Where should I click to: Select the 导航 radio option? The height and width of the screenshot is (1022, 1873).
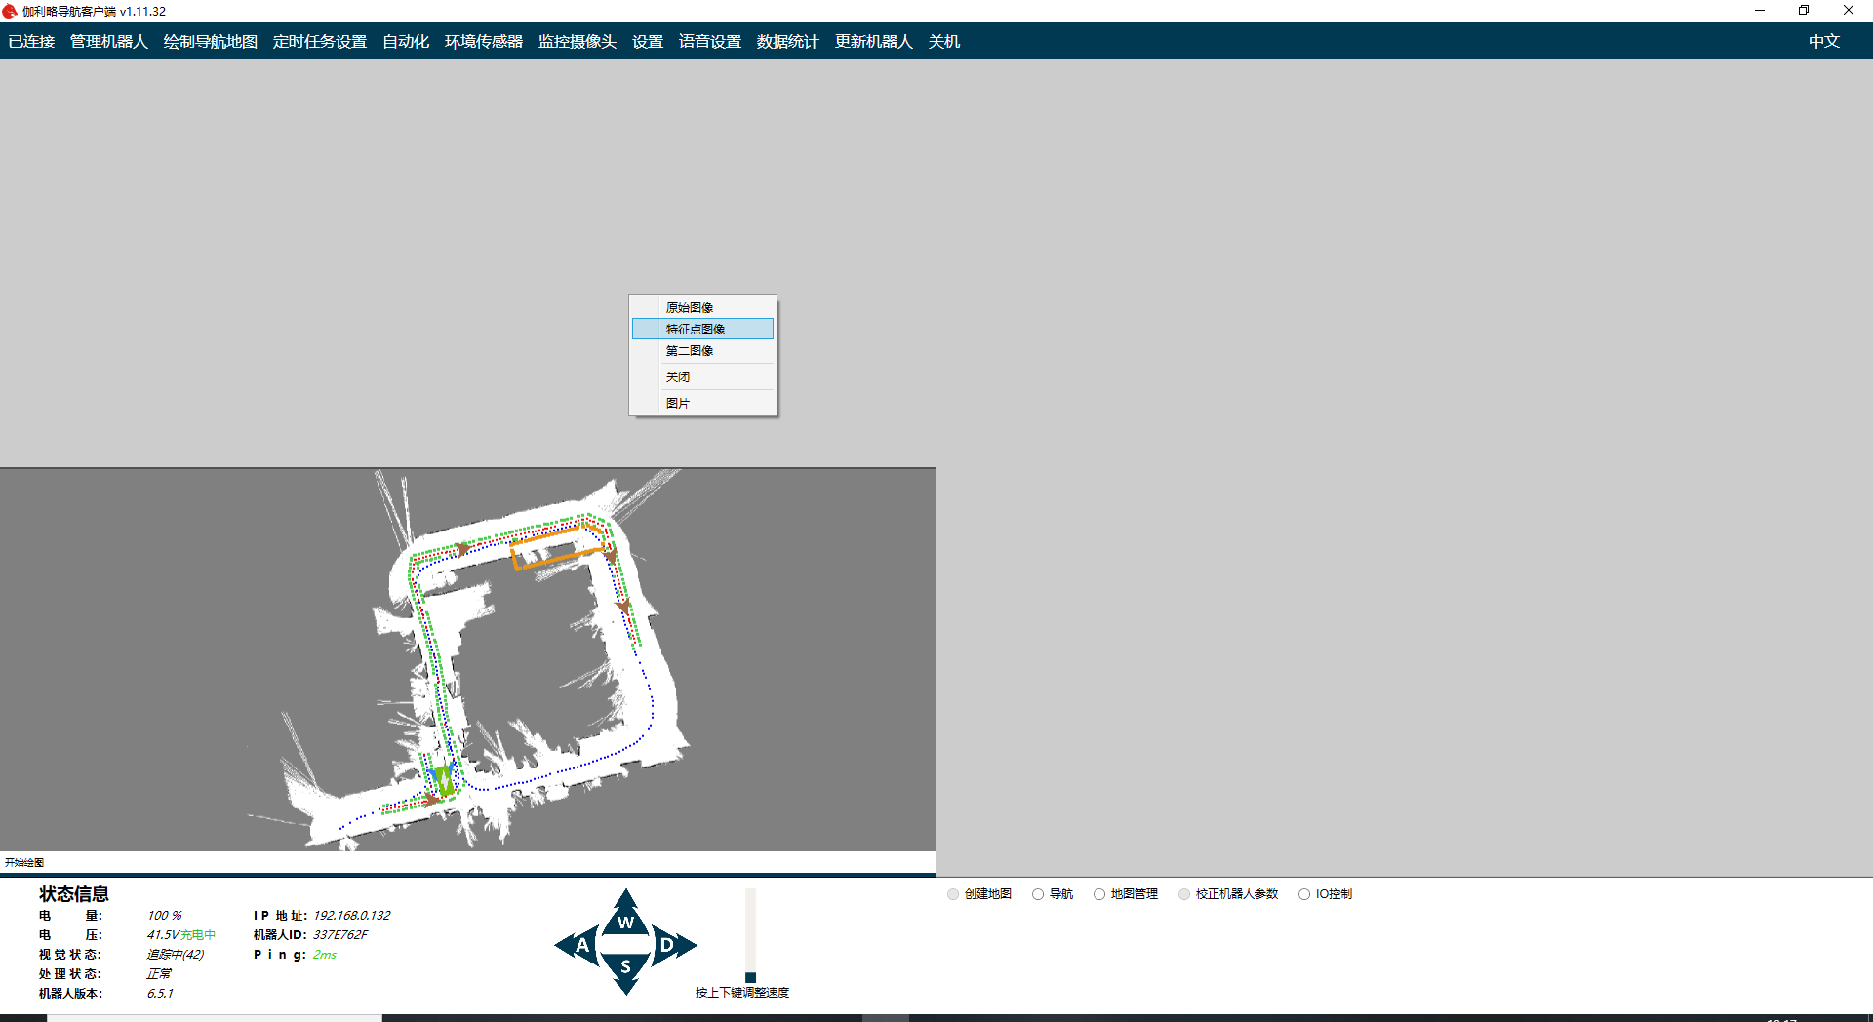1038,894
